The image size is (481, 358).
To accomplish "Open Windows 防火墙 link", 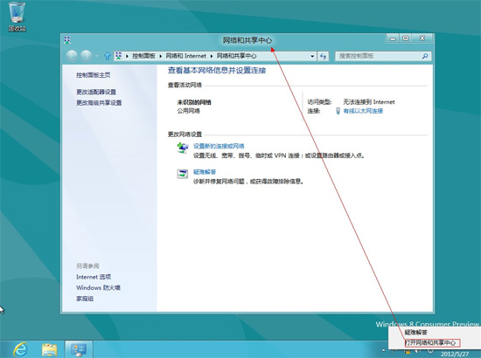I will coord(98,287).
